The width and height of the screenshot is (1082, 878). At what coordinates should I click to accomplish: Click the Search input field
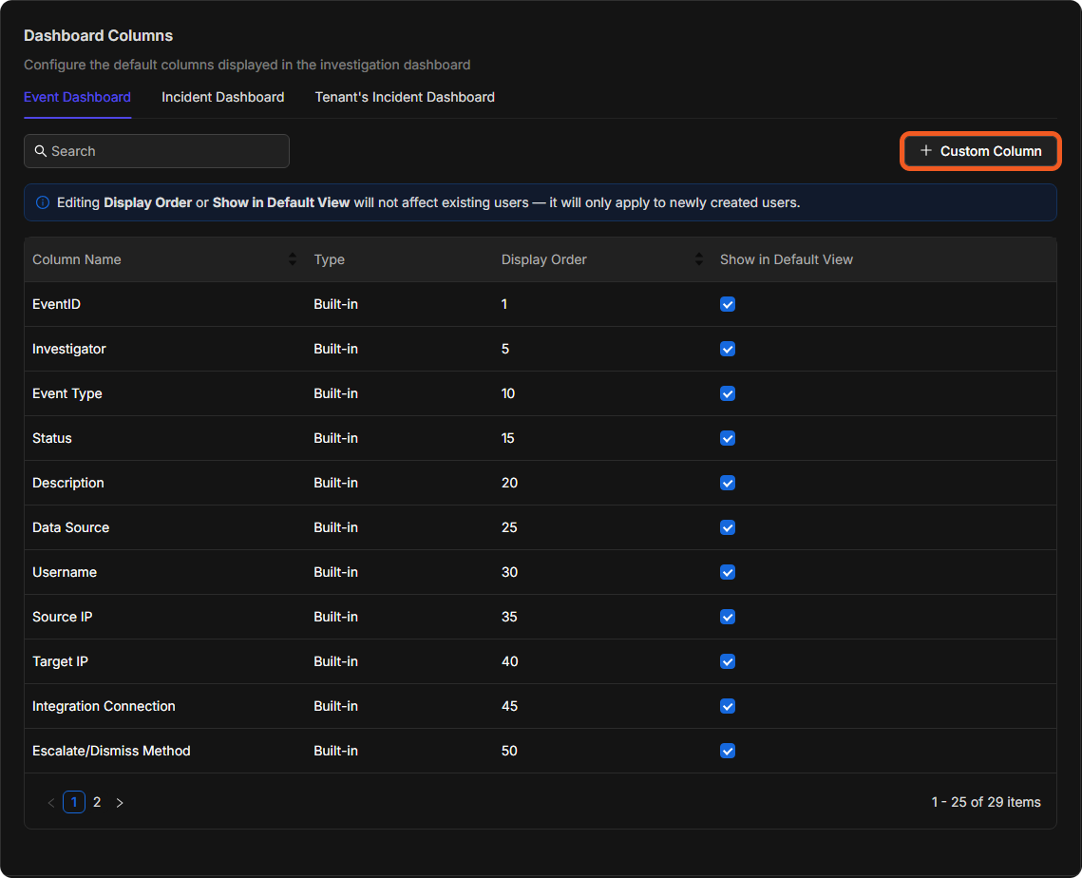pos(157,151)
